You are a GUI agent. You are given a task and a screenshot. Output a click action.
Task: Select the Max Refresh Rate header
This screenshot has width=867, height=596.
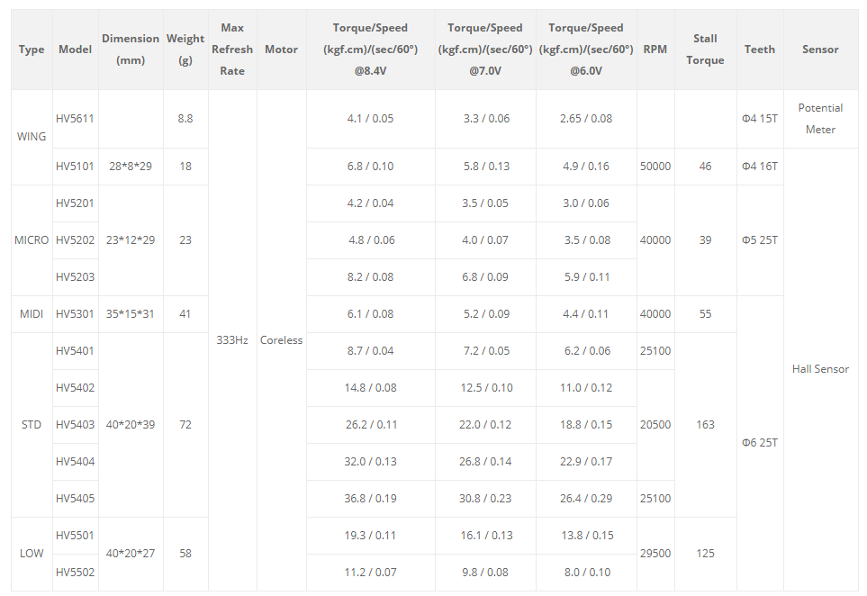pos(232,50)
